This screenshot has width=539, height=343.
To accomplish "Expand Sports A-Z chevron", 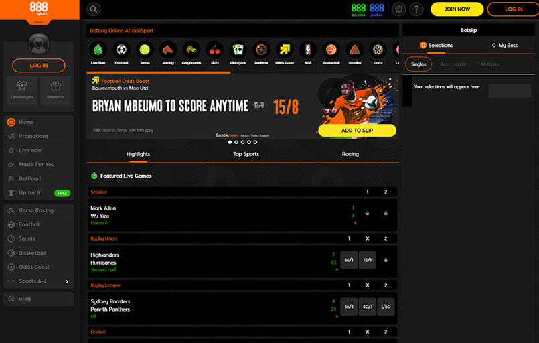I will 67,281.
